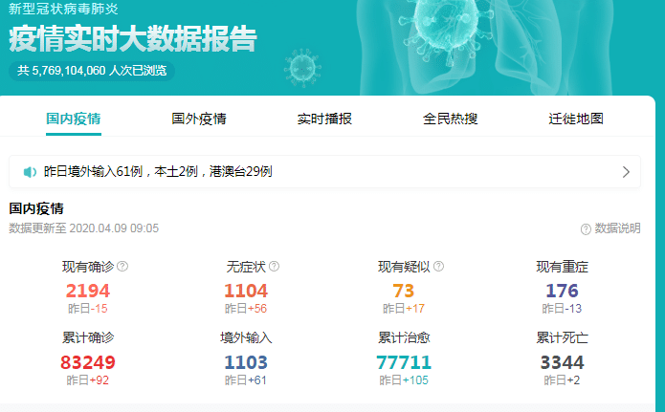Viewport: 665px width, 412px height.
Task: Click the 境外输入 1103 number
Action: pos(246,362)
